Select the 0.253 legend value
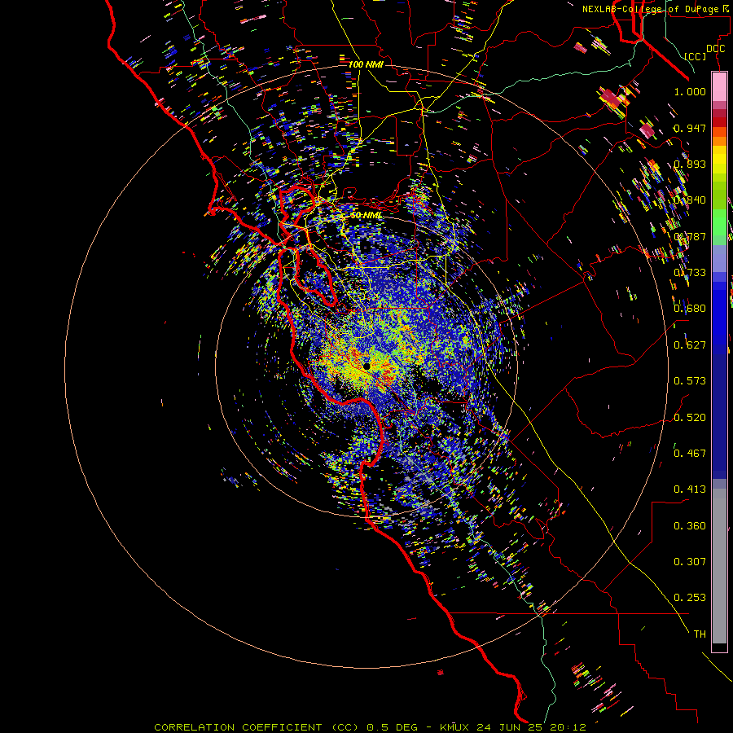Viewport: 733px width, 733px height. coord(690,598)
